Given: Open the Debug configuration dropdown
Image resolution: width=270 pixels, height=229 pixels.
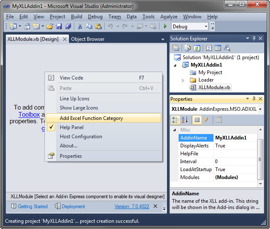Looking at the screenshot, I should click(206, 27).
